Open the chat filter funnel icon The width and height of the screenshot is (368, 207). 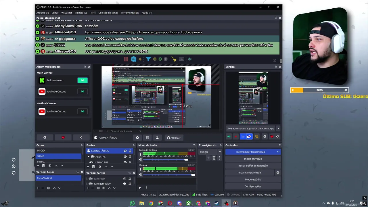(148, 59)
